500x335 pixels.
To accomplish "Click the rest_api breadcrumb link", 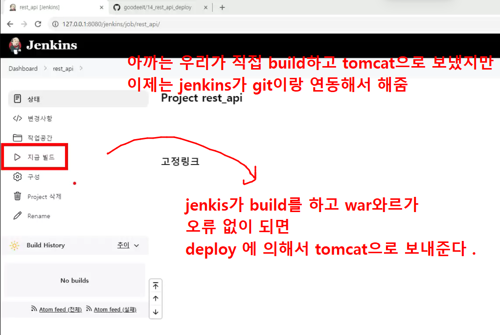I will click(63, 69).
